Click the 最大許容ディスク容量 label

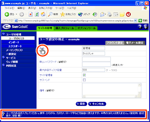pos(51,70)
